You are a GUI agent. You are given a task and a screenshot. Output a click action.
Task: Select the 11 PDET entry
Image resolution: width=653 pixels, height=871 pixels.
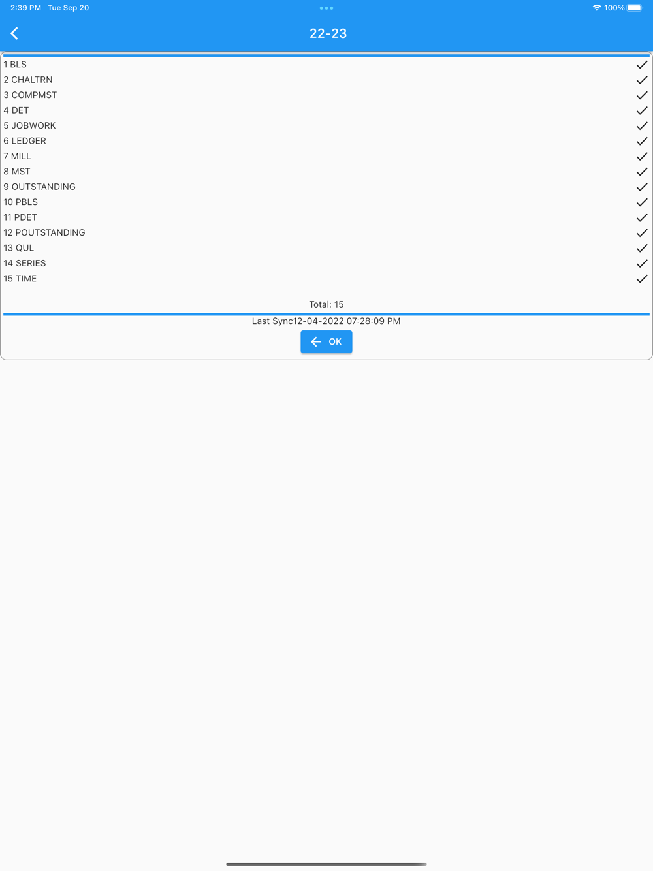point(326,217)
